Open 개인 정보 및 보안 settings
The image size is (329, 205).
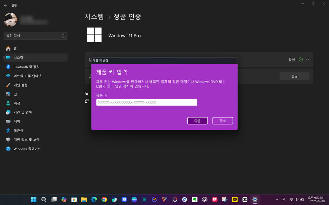point(35,139)
